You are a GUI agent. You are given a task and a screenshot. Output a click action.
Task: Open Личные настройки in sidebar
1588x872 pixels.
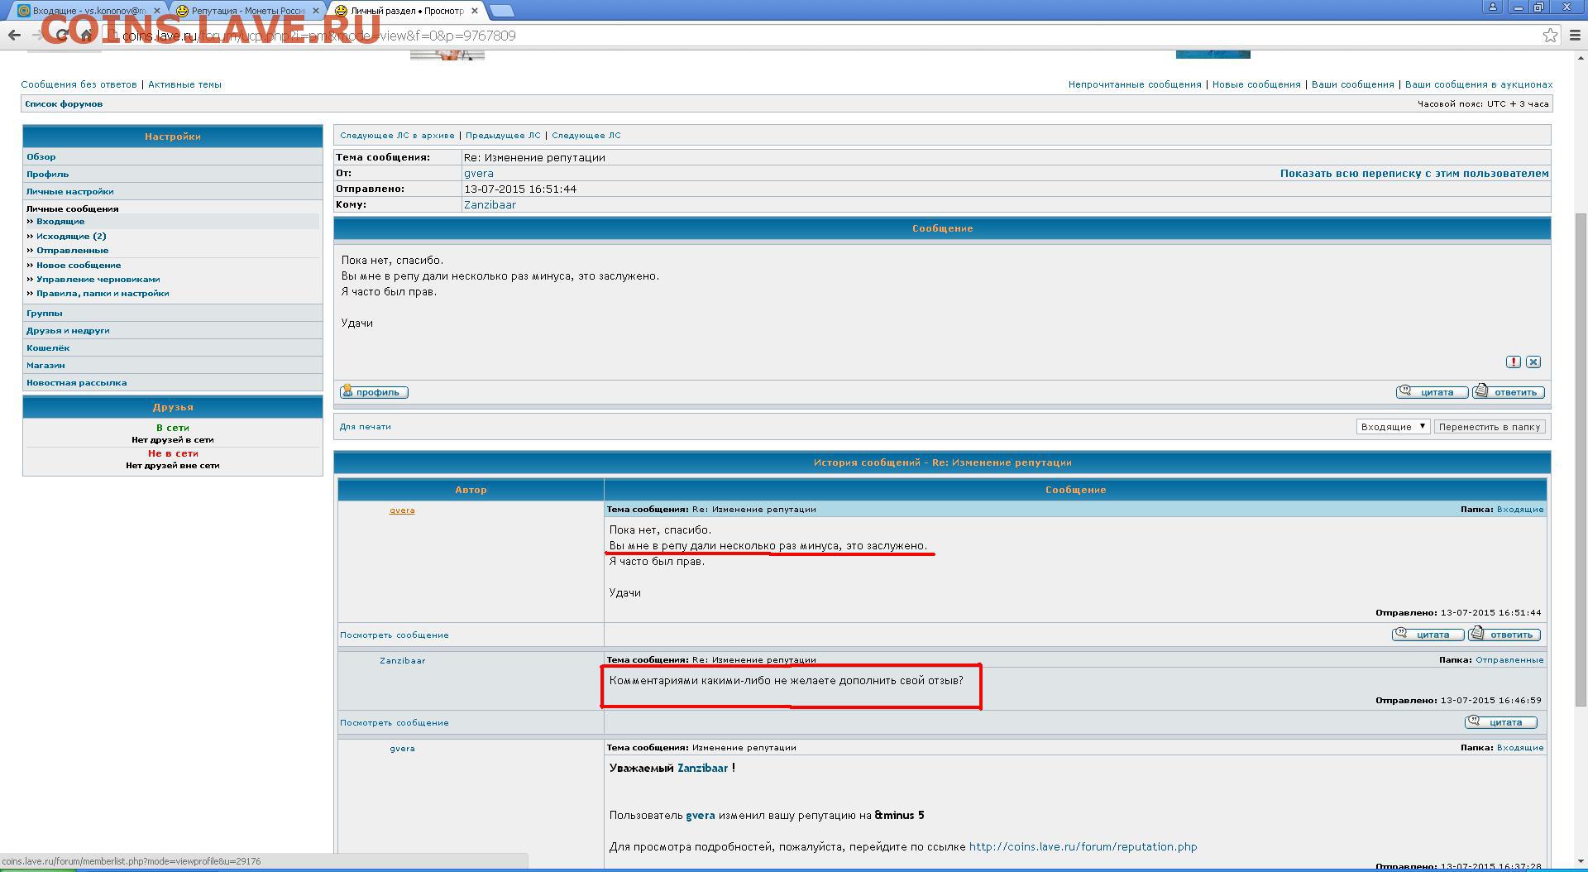(69, 191)
